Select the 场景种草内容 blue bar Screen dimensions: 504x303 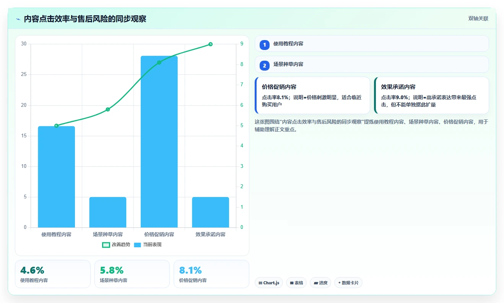[108, 212]
